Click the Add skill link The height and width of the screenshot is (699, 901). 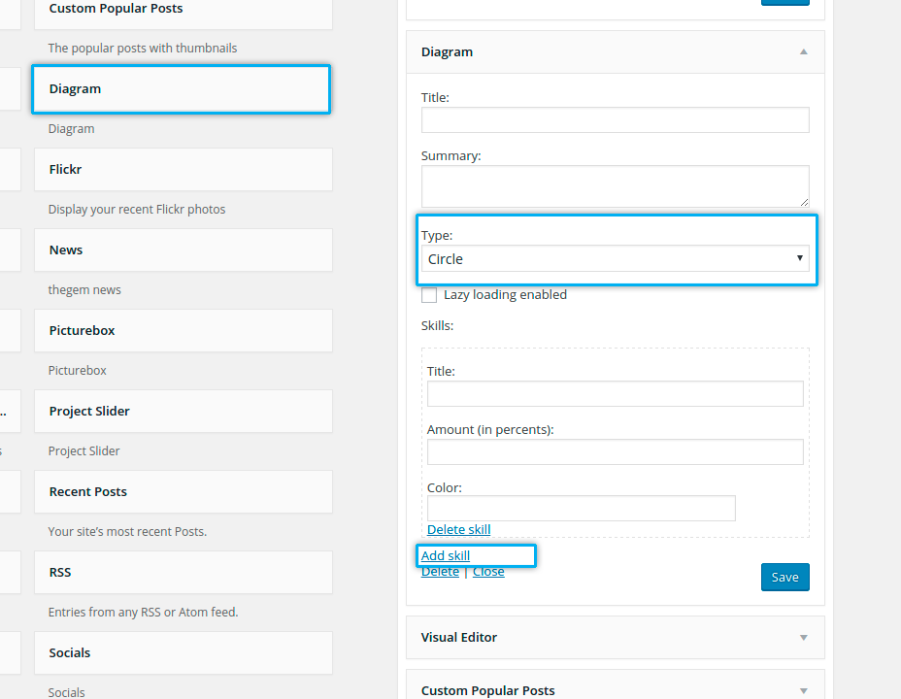(x=446, y=555)
